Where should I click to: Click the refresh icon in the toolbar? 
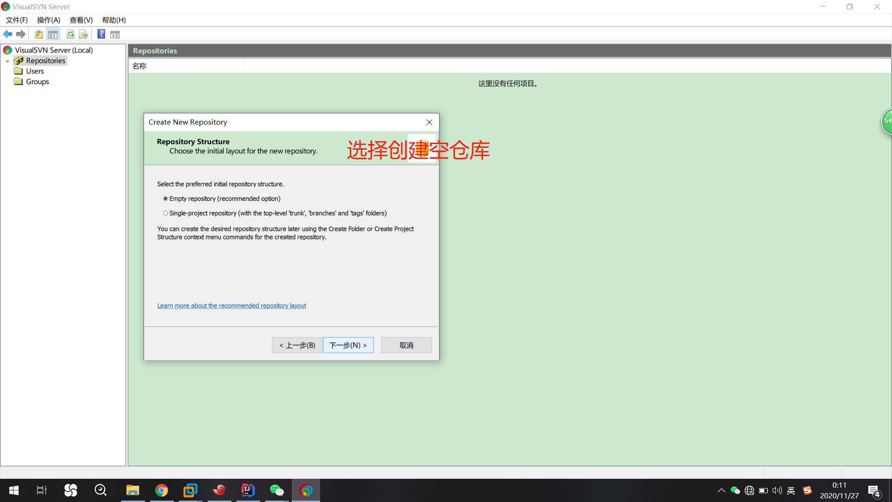[x=70, y=34]
